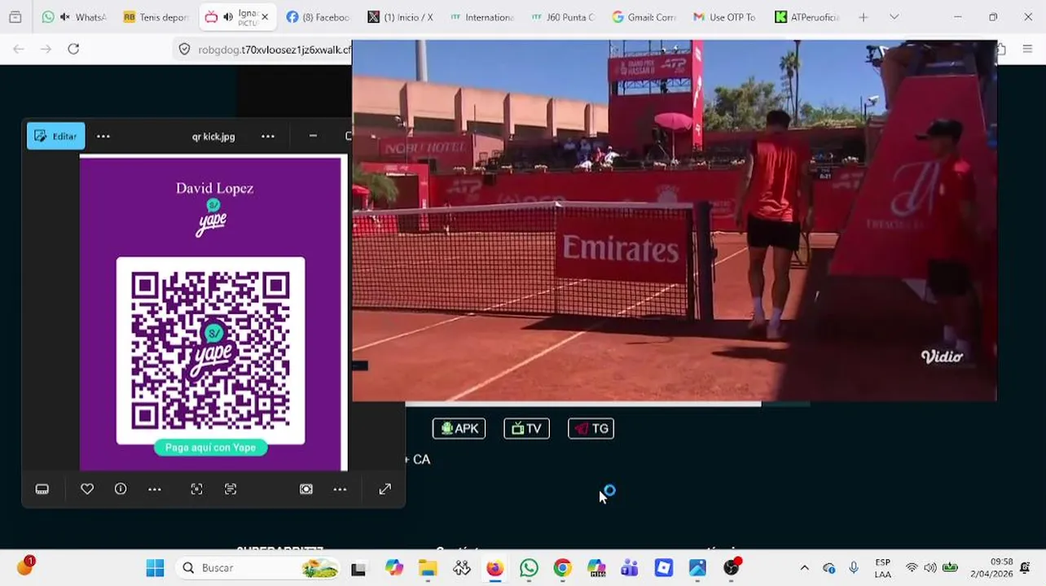Click the tennis video player
The width and height of the screenshot is (1046, 586).
[x=674, y=221]
